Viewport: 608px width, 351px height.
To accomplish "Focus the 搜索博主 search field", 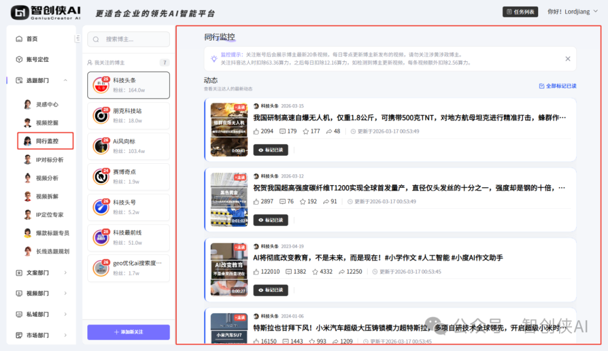I will pyautogui.click(x=128, y=39).
